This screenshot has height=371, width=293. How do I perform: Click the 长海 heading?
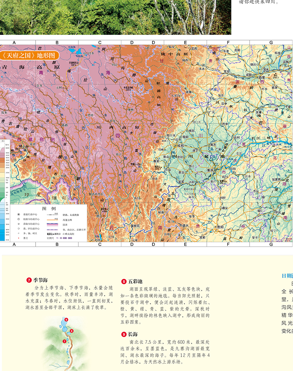(133, 334)
